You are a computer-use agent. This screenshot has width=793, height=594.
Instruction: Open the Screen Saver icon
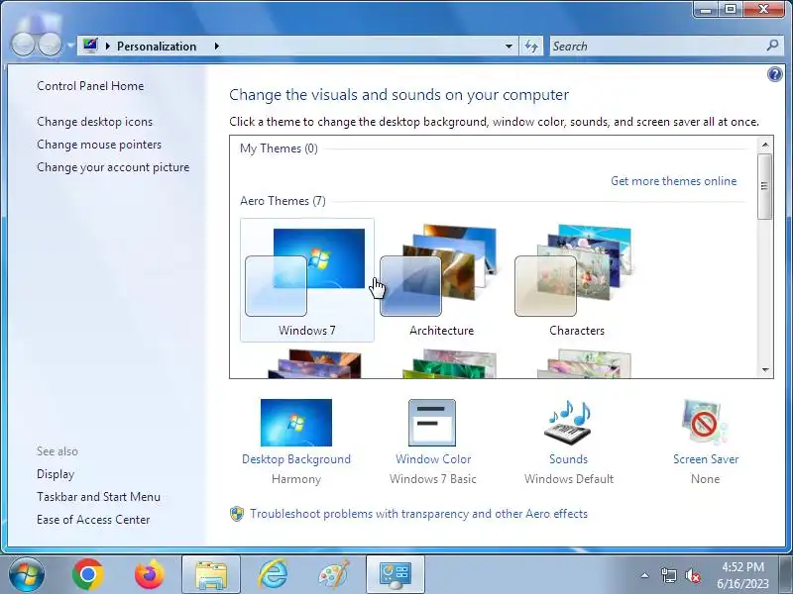pyautogui.click(x=705, y=423)
